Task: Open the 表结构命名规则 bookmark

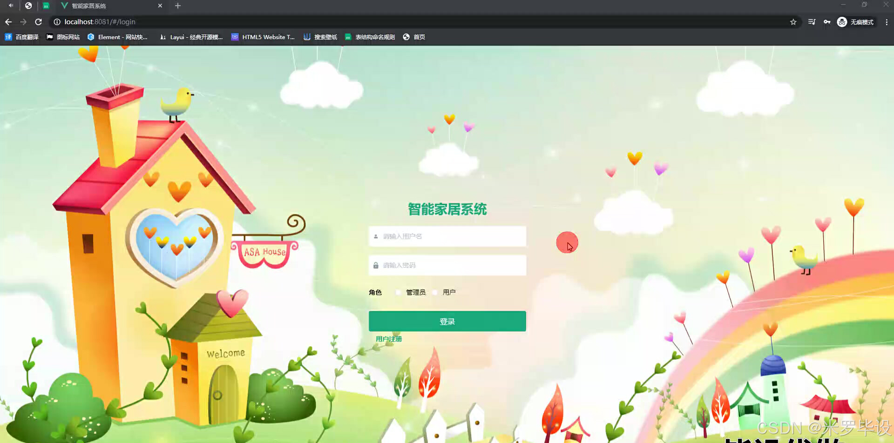Action: pos(370,37)
